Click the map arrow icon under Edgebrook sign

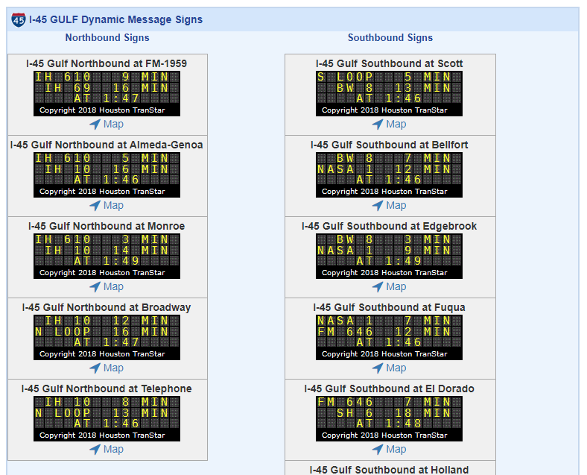click(x=378, y=286)
